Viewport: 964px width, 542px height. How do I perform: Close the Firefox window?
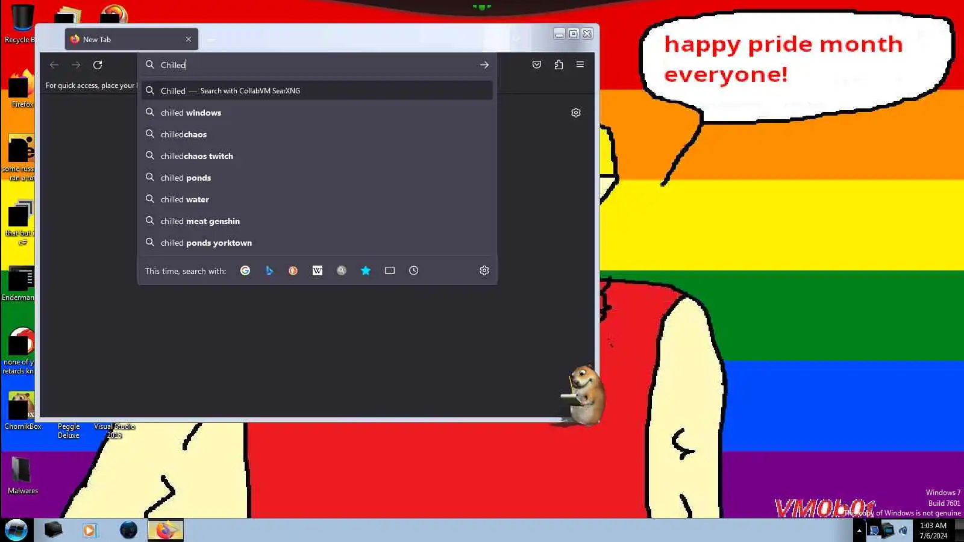click(587, 34)
